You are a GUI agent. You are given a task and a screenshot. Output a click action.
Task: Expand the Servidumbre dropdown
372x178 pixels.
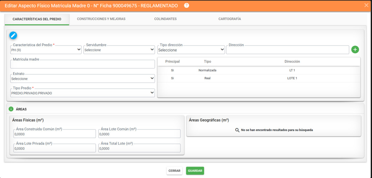(119, 50)
